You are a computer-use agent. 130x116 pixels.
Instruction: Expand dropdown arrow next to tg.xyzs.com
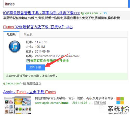pyautogui.click(x=101, y=13)
